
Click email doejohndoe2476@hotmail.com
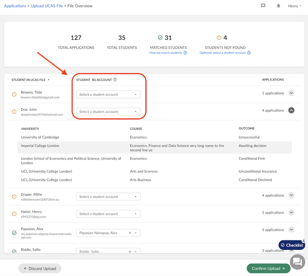(42, 115)
